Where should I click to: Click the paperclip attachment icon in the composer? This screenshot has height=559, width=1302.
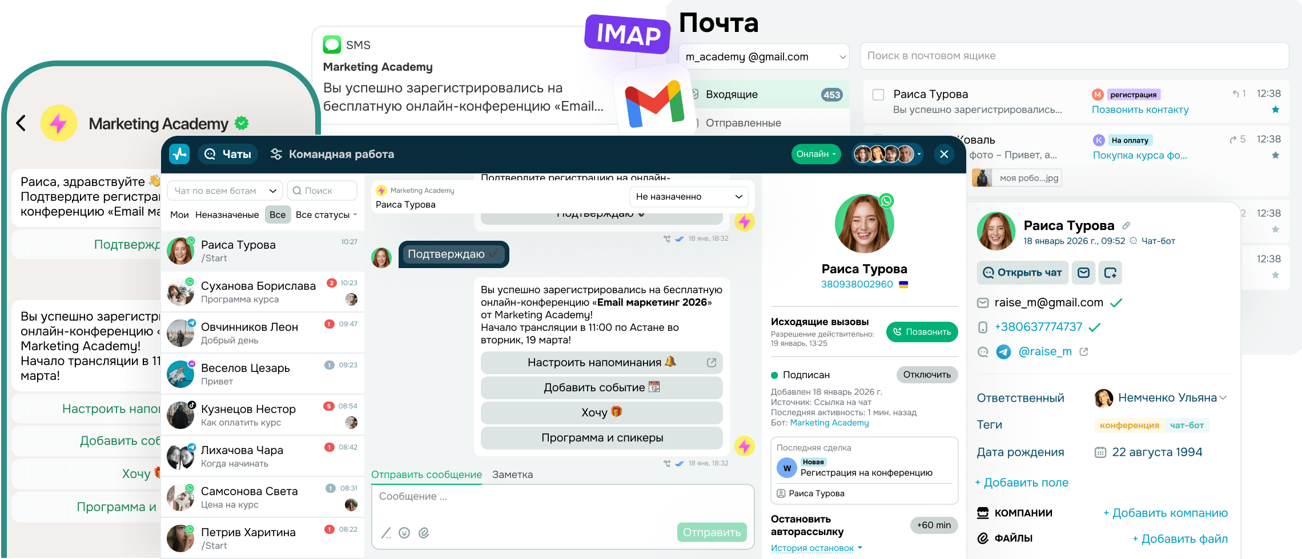pos(424,533)
